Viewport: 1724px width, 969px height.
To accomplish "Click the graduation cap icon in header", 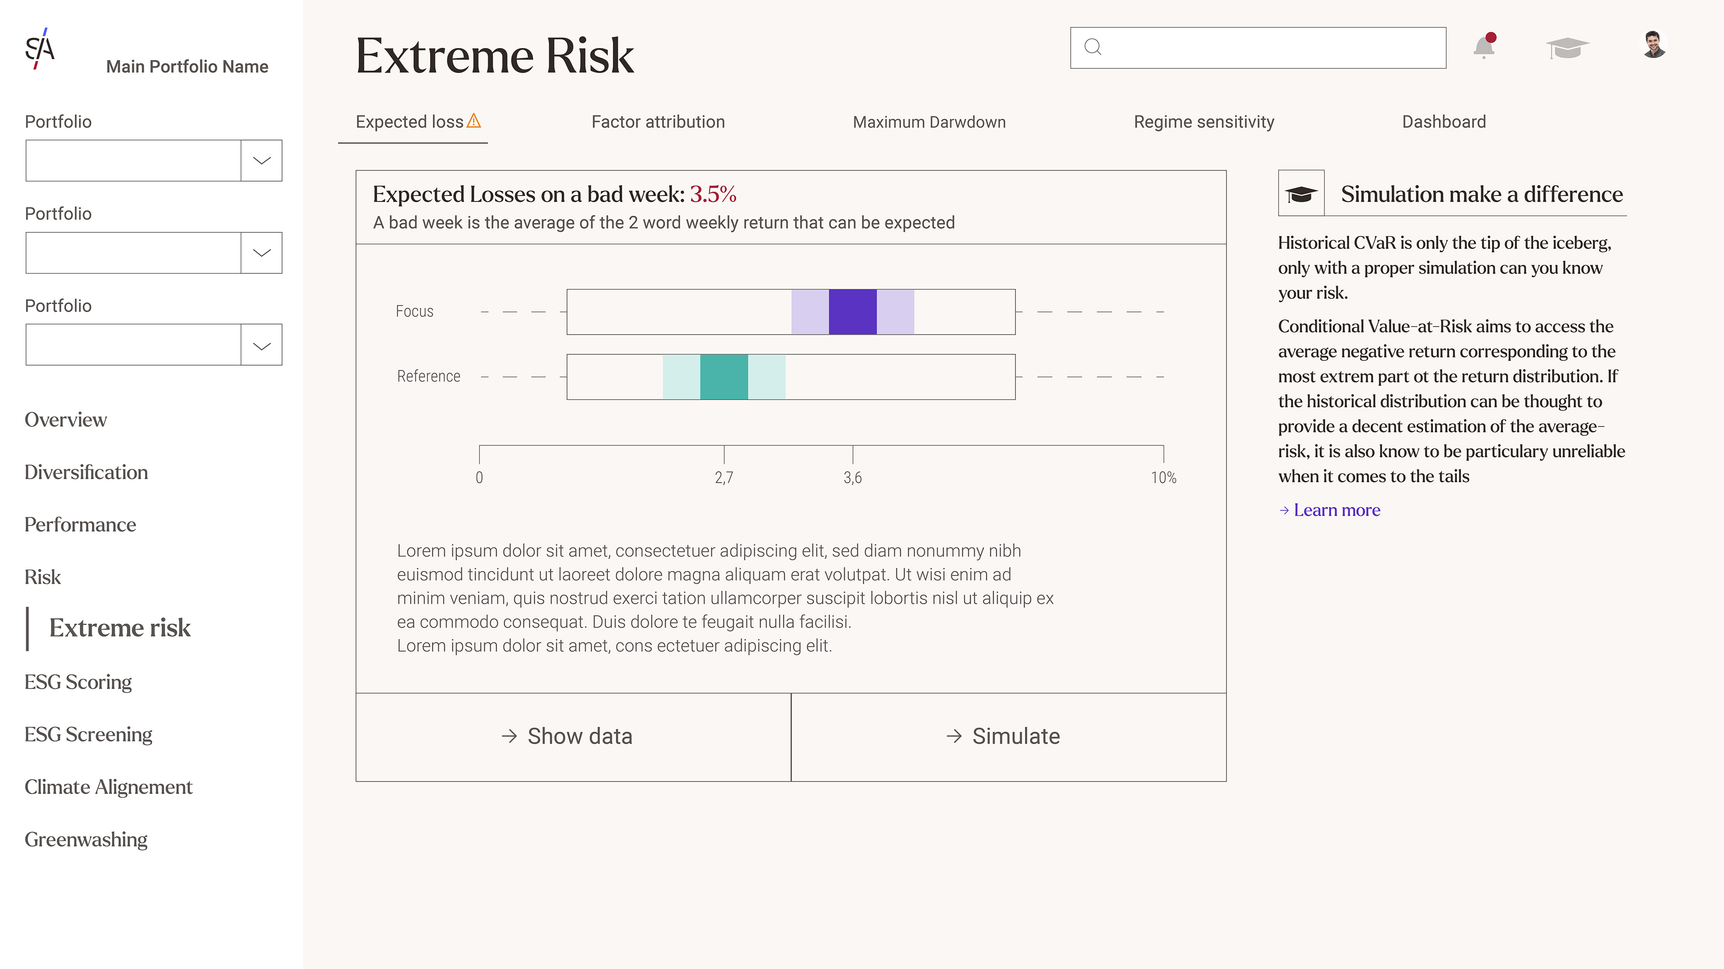I will click(x=1567, y=48).
